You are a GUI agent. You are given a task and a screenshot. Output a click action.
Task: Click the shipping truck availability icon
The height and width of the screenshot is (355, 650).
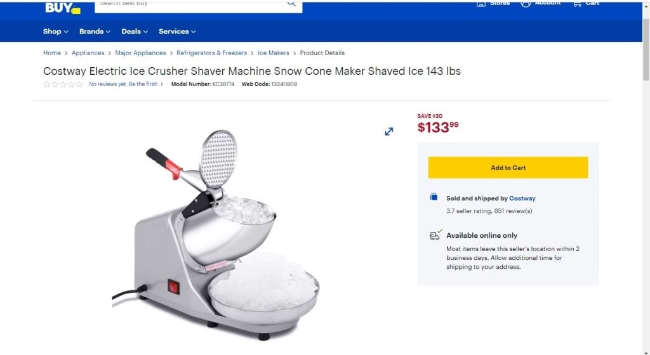[435, 235]
